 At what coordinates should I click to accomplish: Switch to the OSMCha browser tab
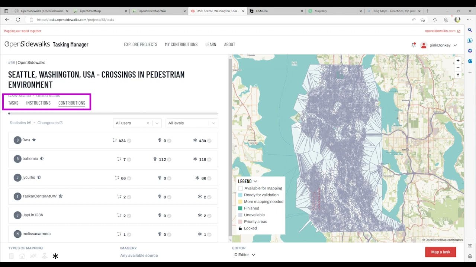pyautogui.click(x=276, y=11)
